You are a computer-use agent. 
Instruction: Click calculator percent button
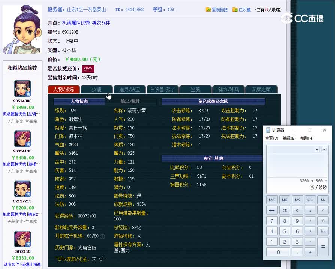(x=323, y=221)
